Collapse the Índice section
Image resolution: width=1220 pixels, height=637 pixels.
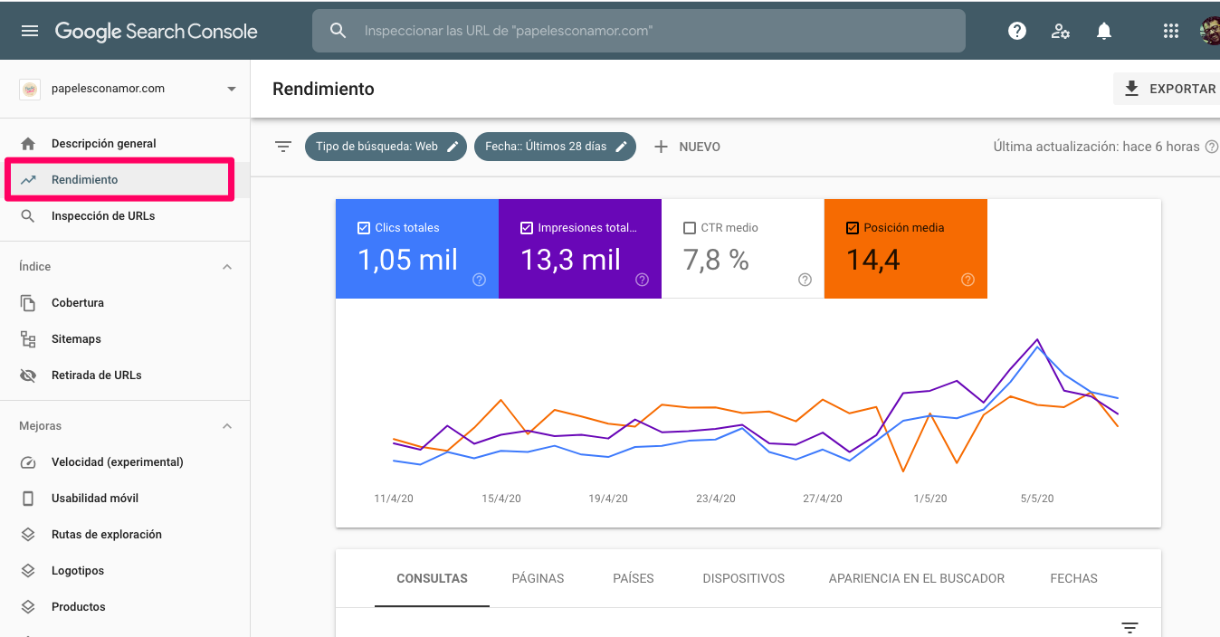227,267
